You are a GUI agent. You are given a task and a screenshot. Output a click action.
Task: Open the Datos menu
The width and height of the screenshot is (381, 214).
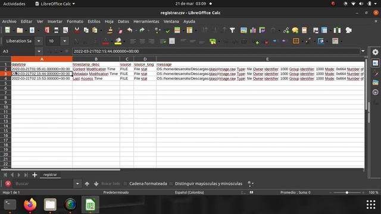[x=123, y=21]
